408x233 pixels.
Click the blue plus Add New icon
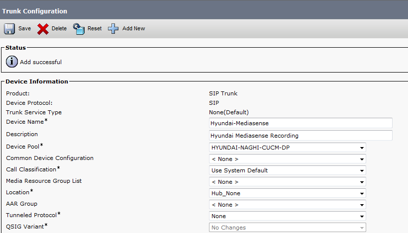[113, 29]
